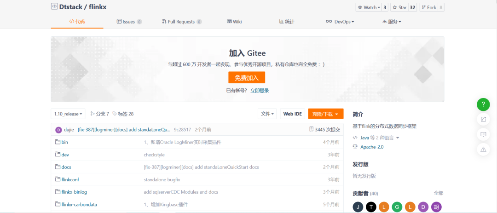Click the orange 免费加入 button
The width and height of the screenshot is (497, 213).
point(247,77)
